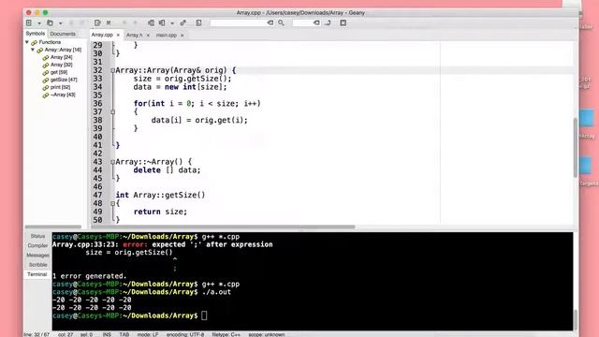Switch to the Symbols sidebar tab

[x=36, y=34]
